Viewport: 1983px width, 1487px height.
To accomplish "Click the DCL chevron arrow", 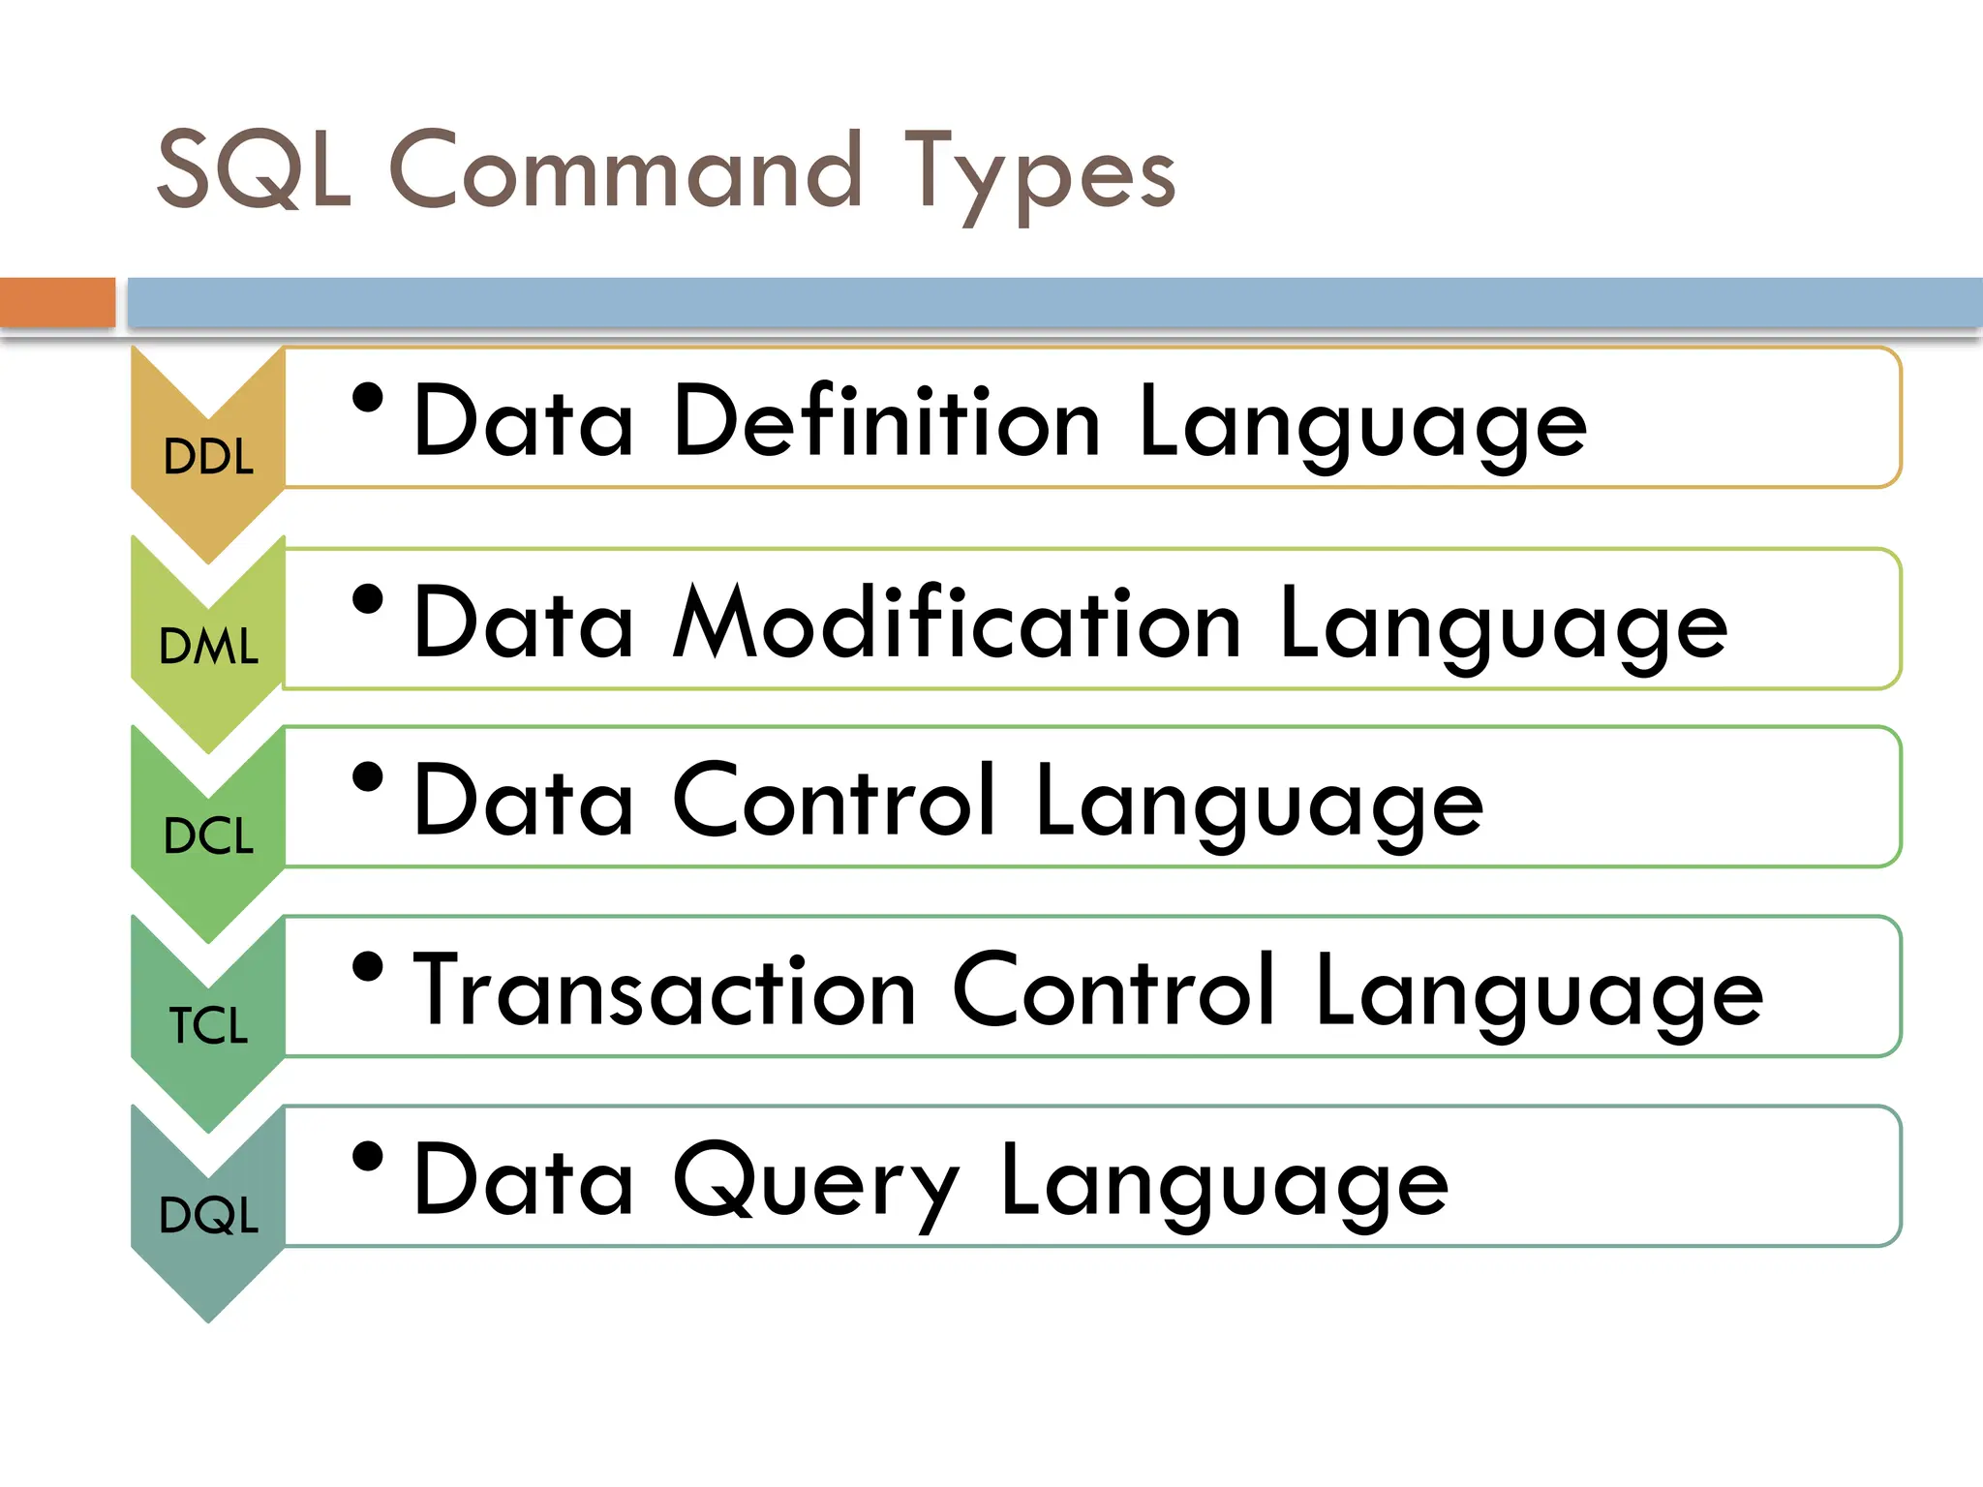I will 208,835.
